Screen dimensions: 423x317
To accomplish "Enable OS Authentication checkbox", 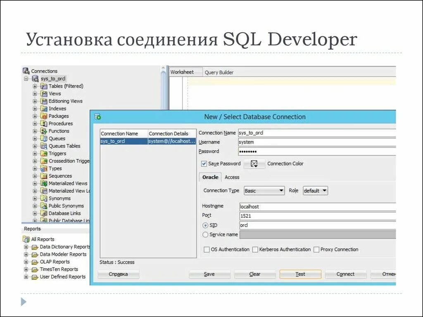I will tap(207, 250).
